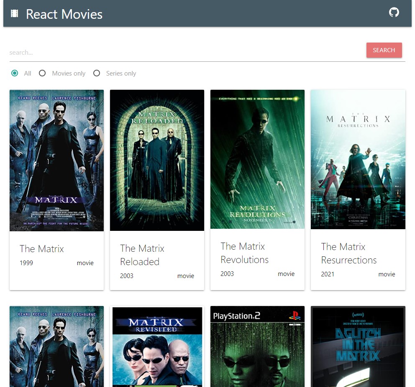Click A Glitch in the Matrix poster

coord(358,347)
